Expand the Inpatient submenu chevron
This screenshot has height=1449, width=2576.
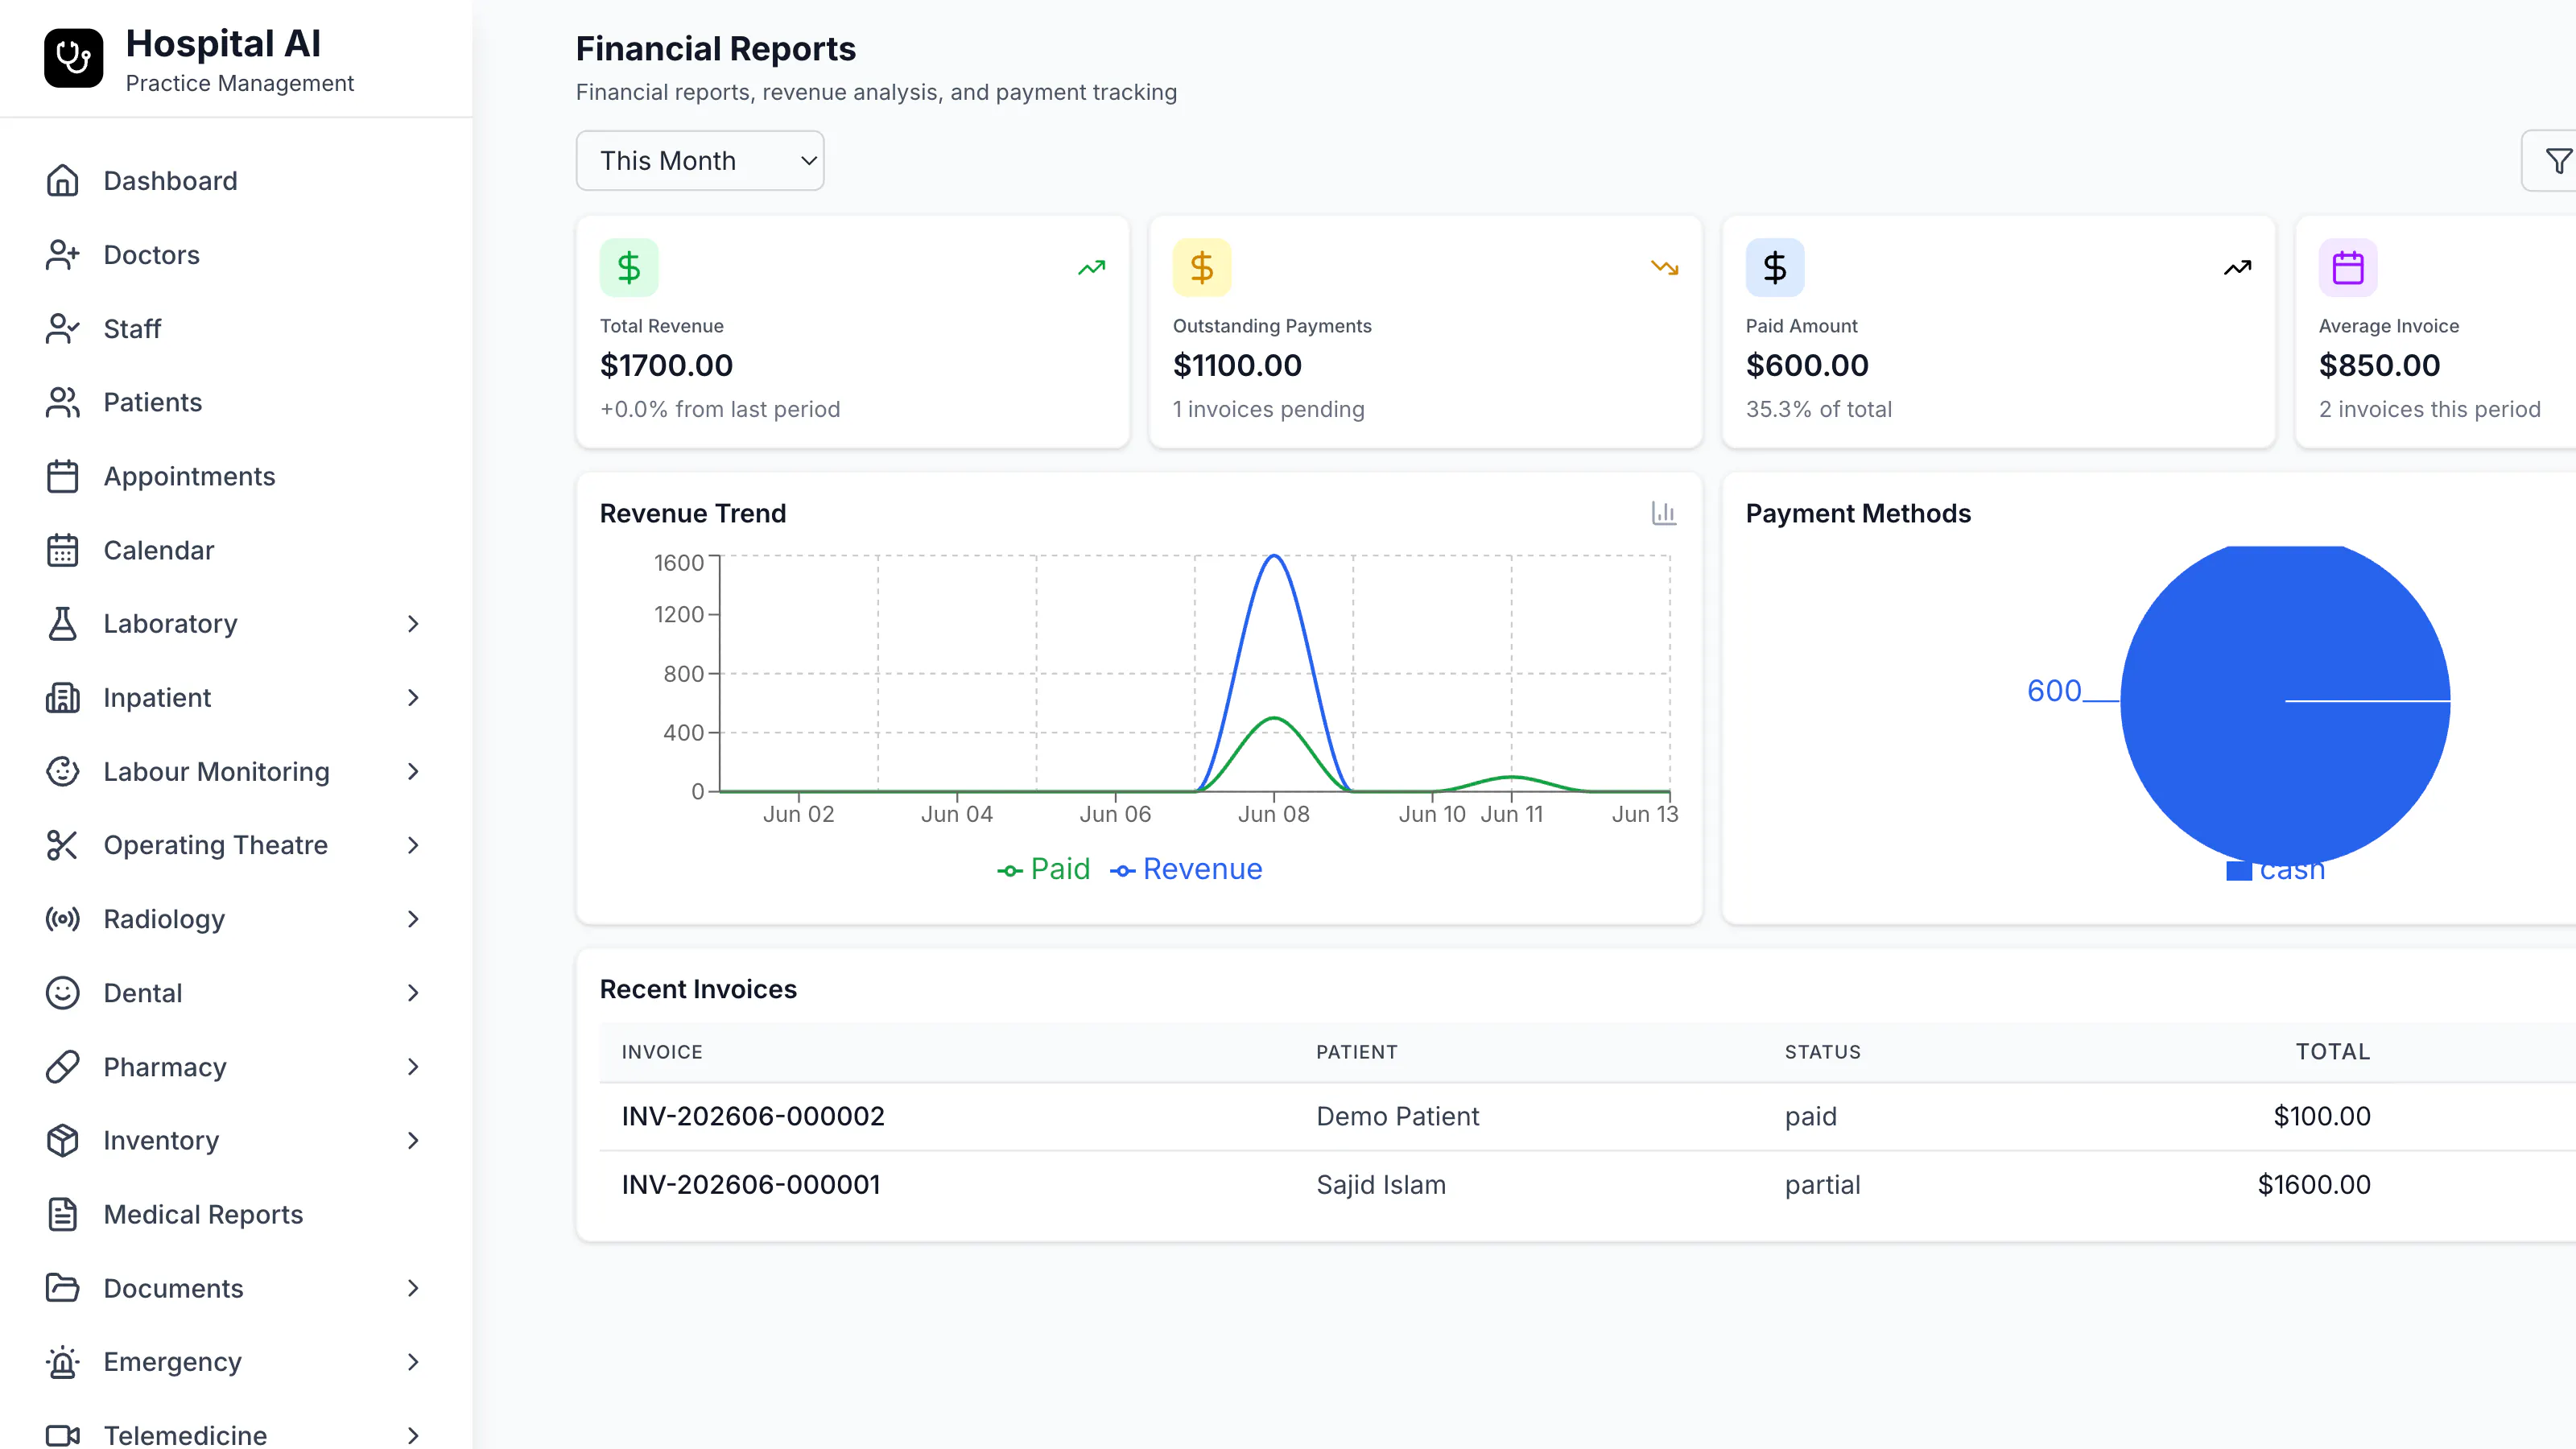tap(413, 698)
